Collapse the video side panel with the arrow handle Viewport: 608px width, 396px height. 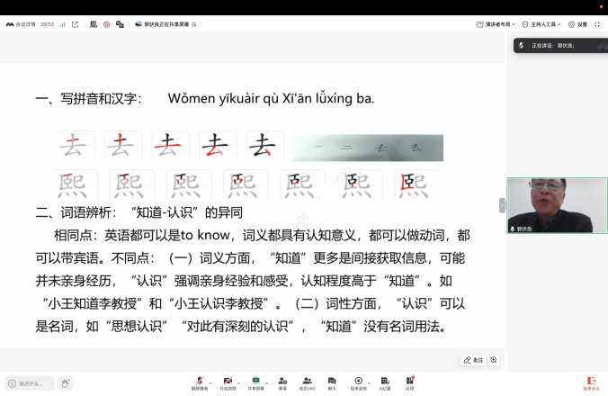click(x=503, y=205)
